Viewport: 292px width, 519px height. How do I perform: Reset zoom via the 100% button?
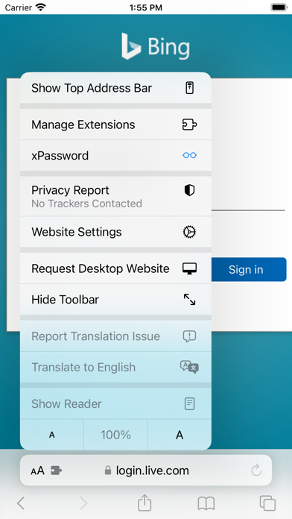(115, 435)
